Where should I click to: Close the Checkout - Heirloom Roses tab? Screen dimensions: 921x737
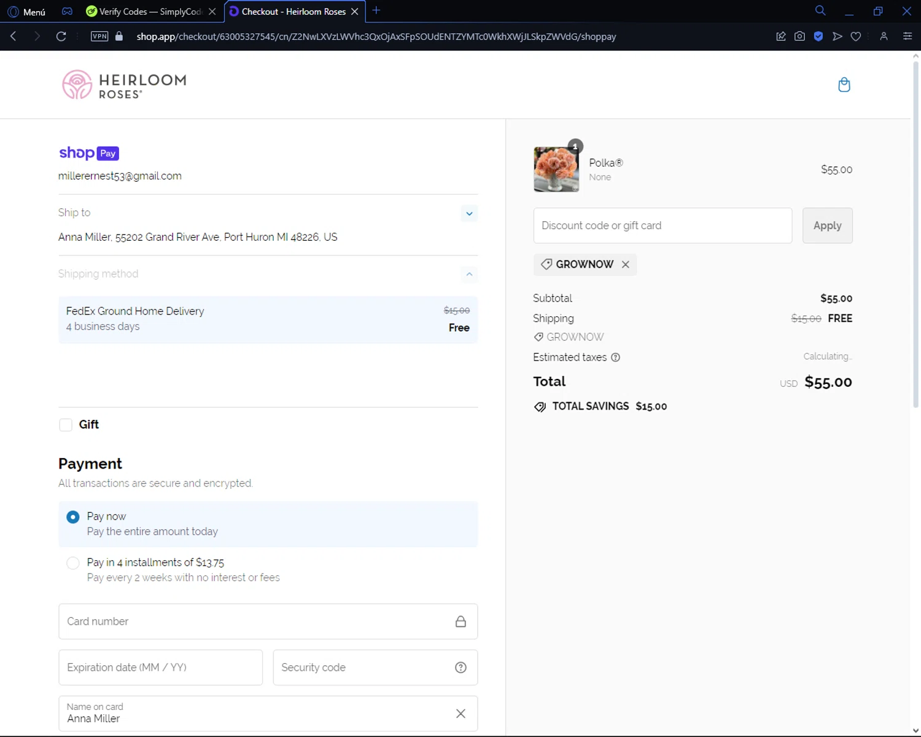pyautogui.click(x=355, y=12)
